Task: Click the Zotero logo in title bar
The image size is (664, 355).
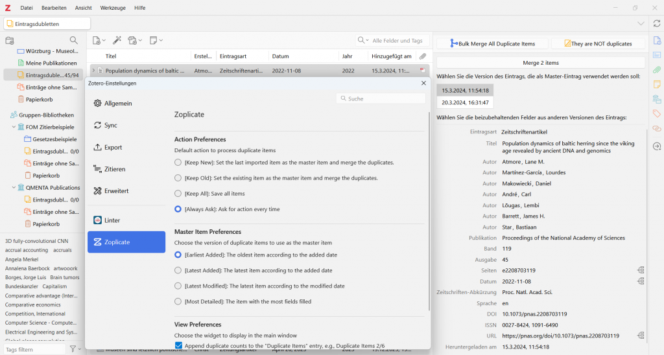Action: coord(8,8)
